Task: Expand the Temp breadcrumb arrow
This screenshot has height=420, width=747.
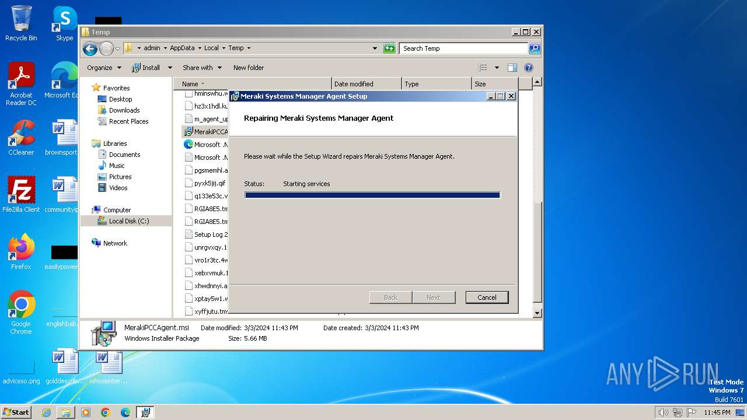Action: point(248,48)
